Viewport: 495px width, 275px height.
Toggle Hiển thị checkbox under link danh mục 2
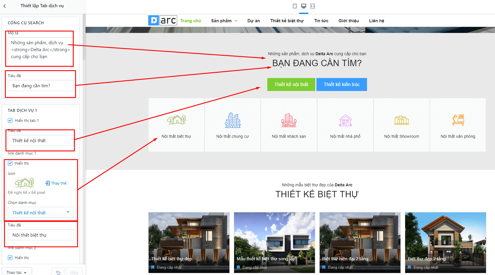click(x=10, y=258)
